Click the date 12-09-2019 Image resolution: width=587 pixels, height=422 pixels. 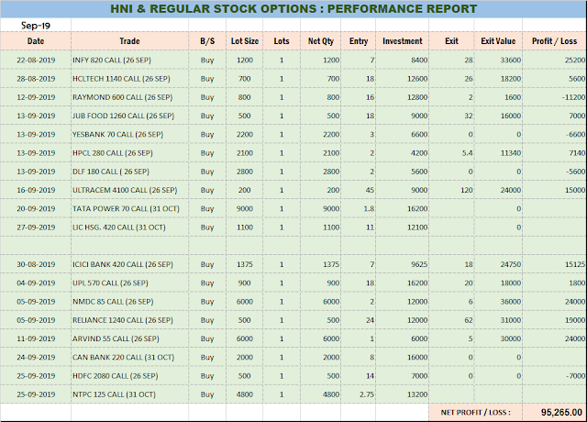click(36, 97)
